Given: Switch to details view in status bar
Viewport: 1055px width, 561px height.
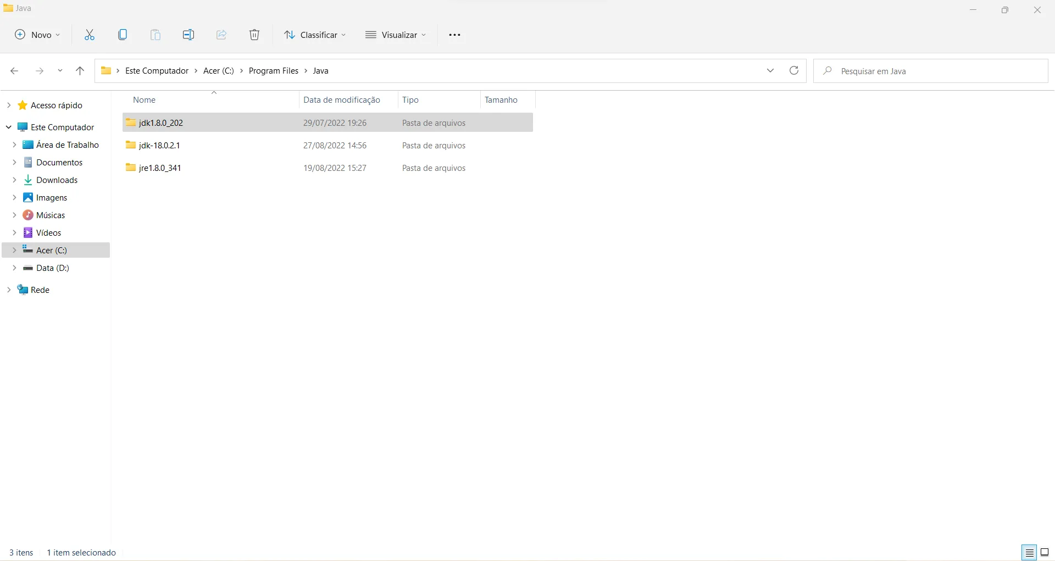Looking at the screenshot, I should (x=1029, y=552).
